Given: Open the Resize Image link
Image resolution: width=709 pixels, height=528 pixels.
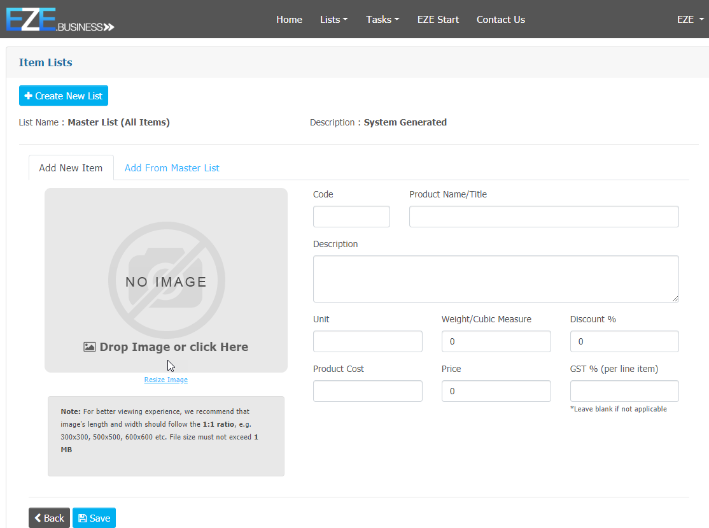Looking at the screenshot, I should coord(165,380).
